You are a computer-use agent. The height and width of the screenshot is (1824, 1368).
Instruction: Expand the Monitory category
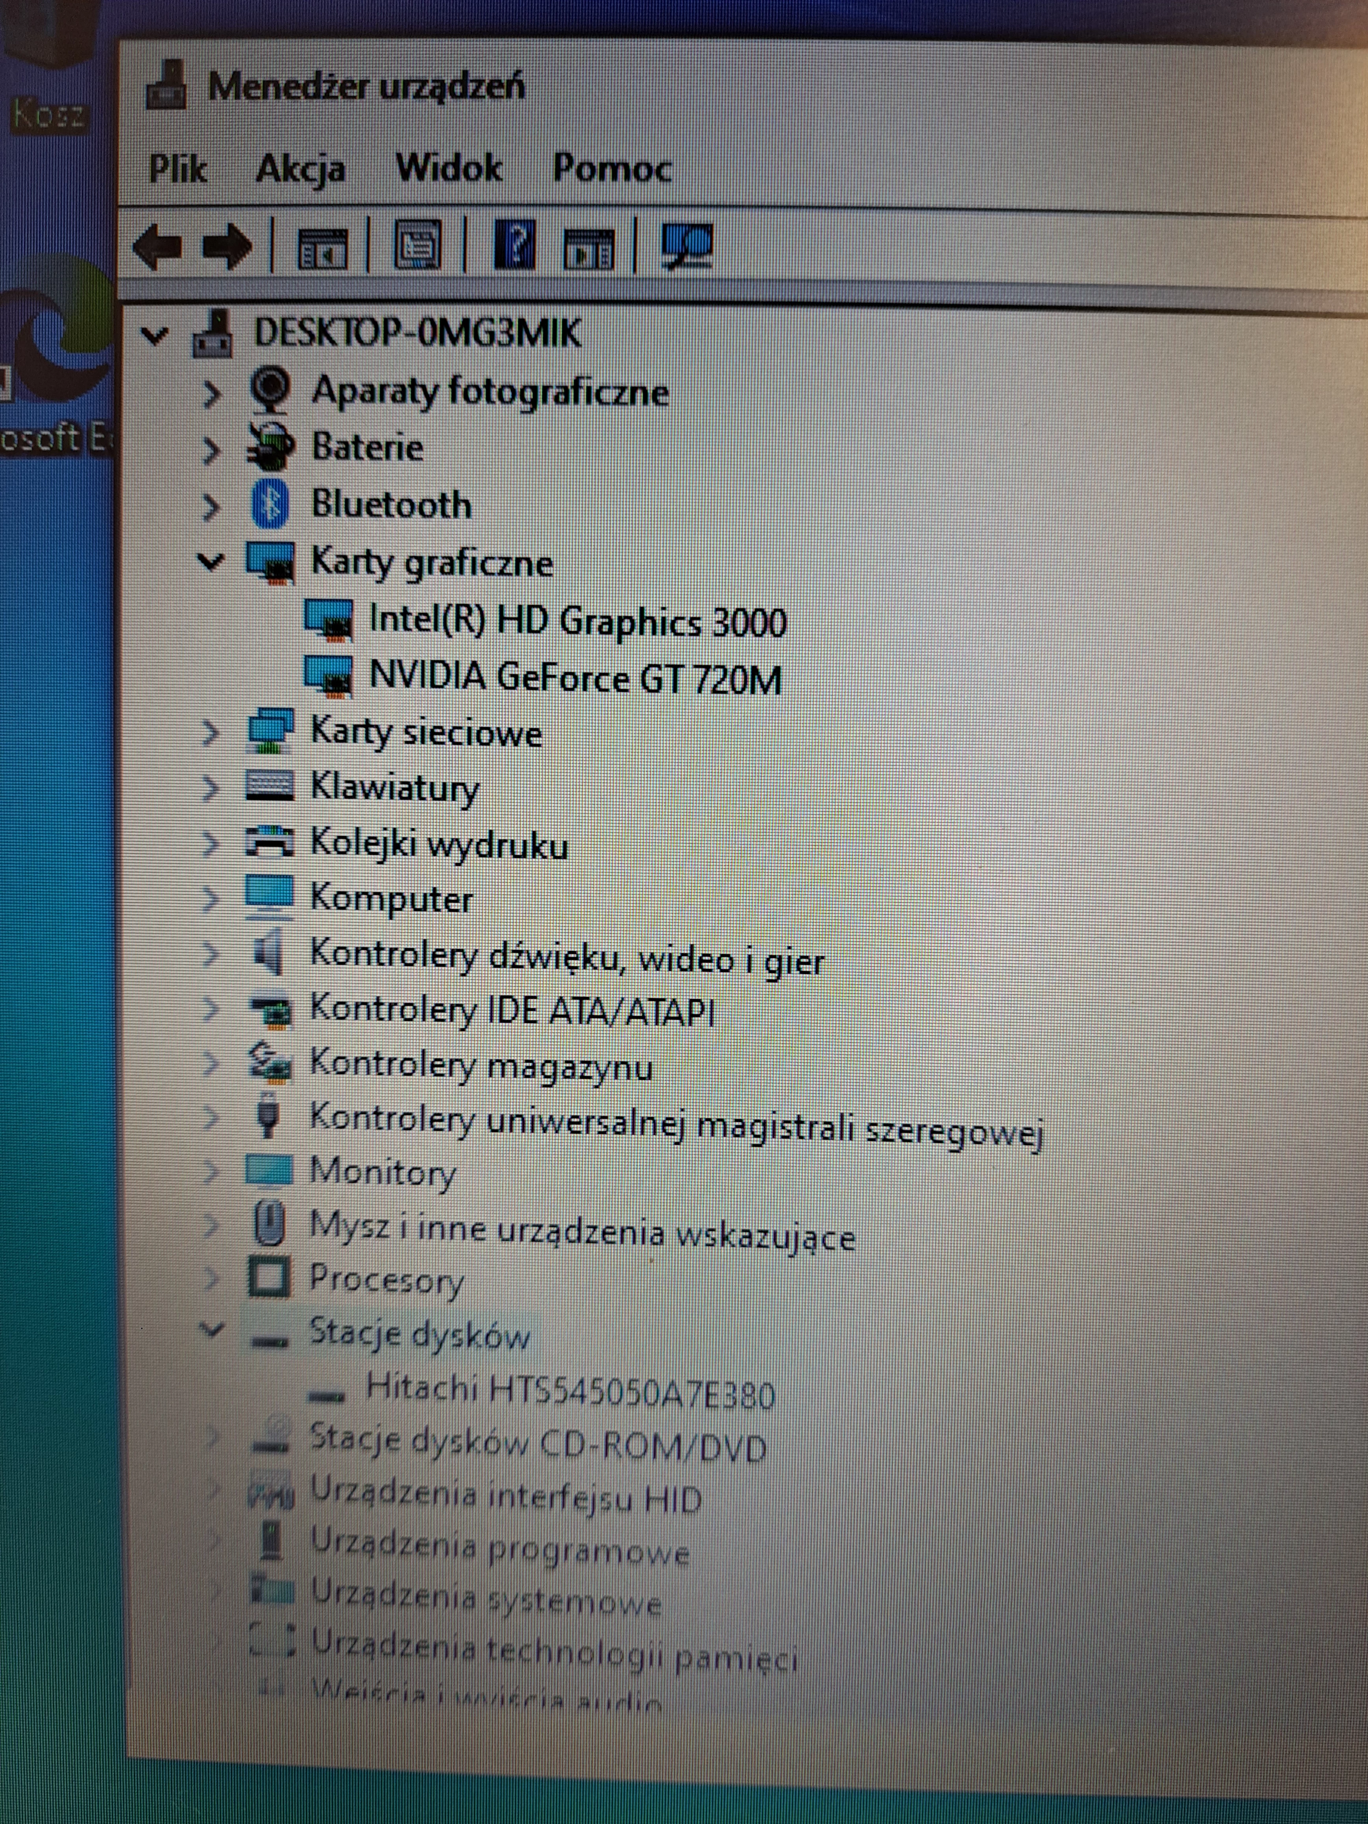[x=210, y=1172]
